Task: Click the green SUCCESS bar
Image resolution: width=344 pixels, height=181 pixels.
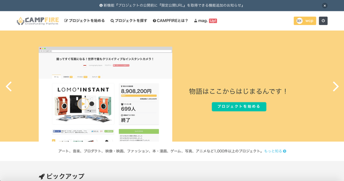Action: [x=139, y=131]
